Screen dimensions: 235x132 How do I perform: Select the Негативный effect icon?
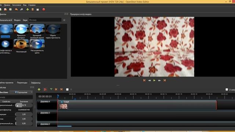point(21,44)
